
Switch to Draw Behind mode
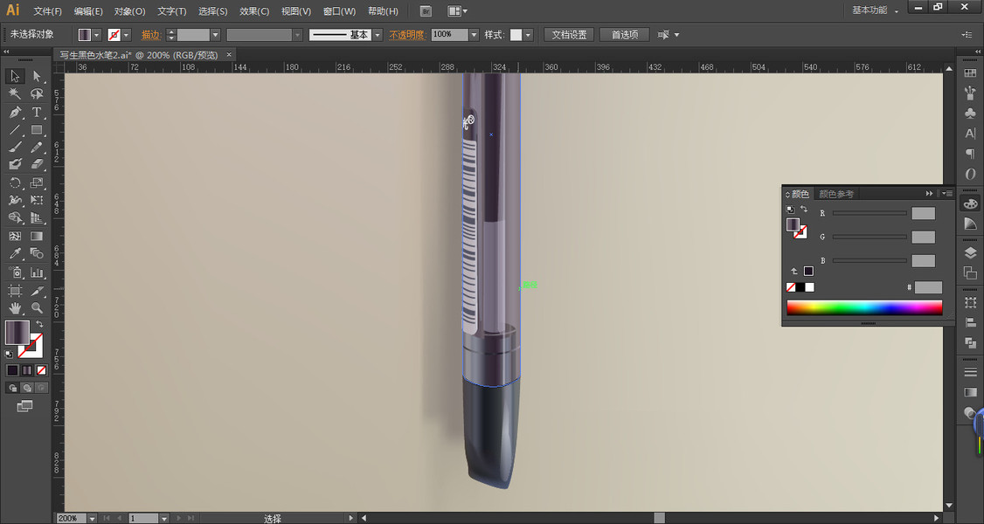27,388
